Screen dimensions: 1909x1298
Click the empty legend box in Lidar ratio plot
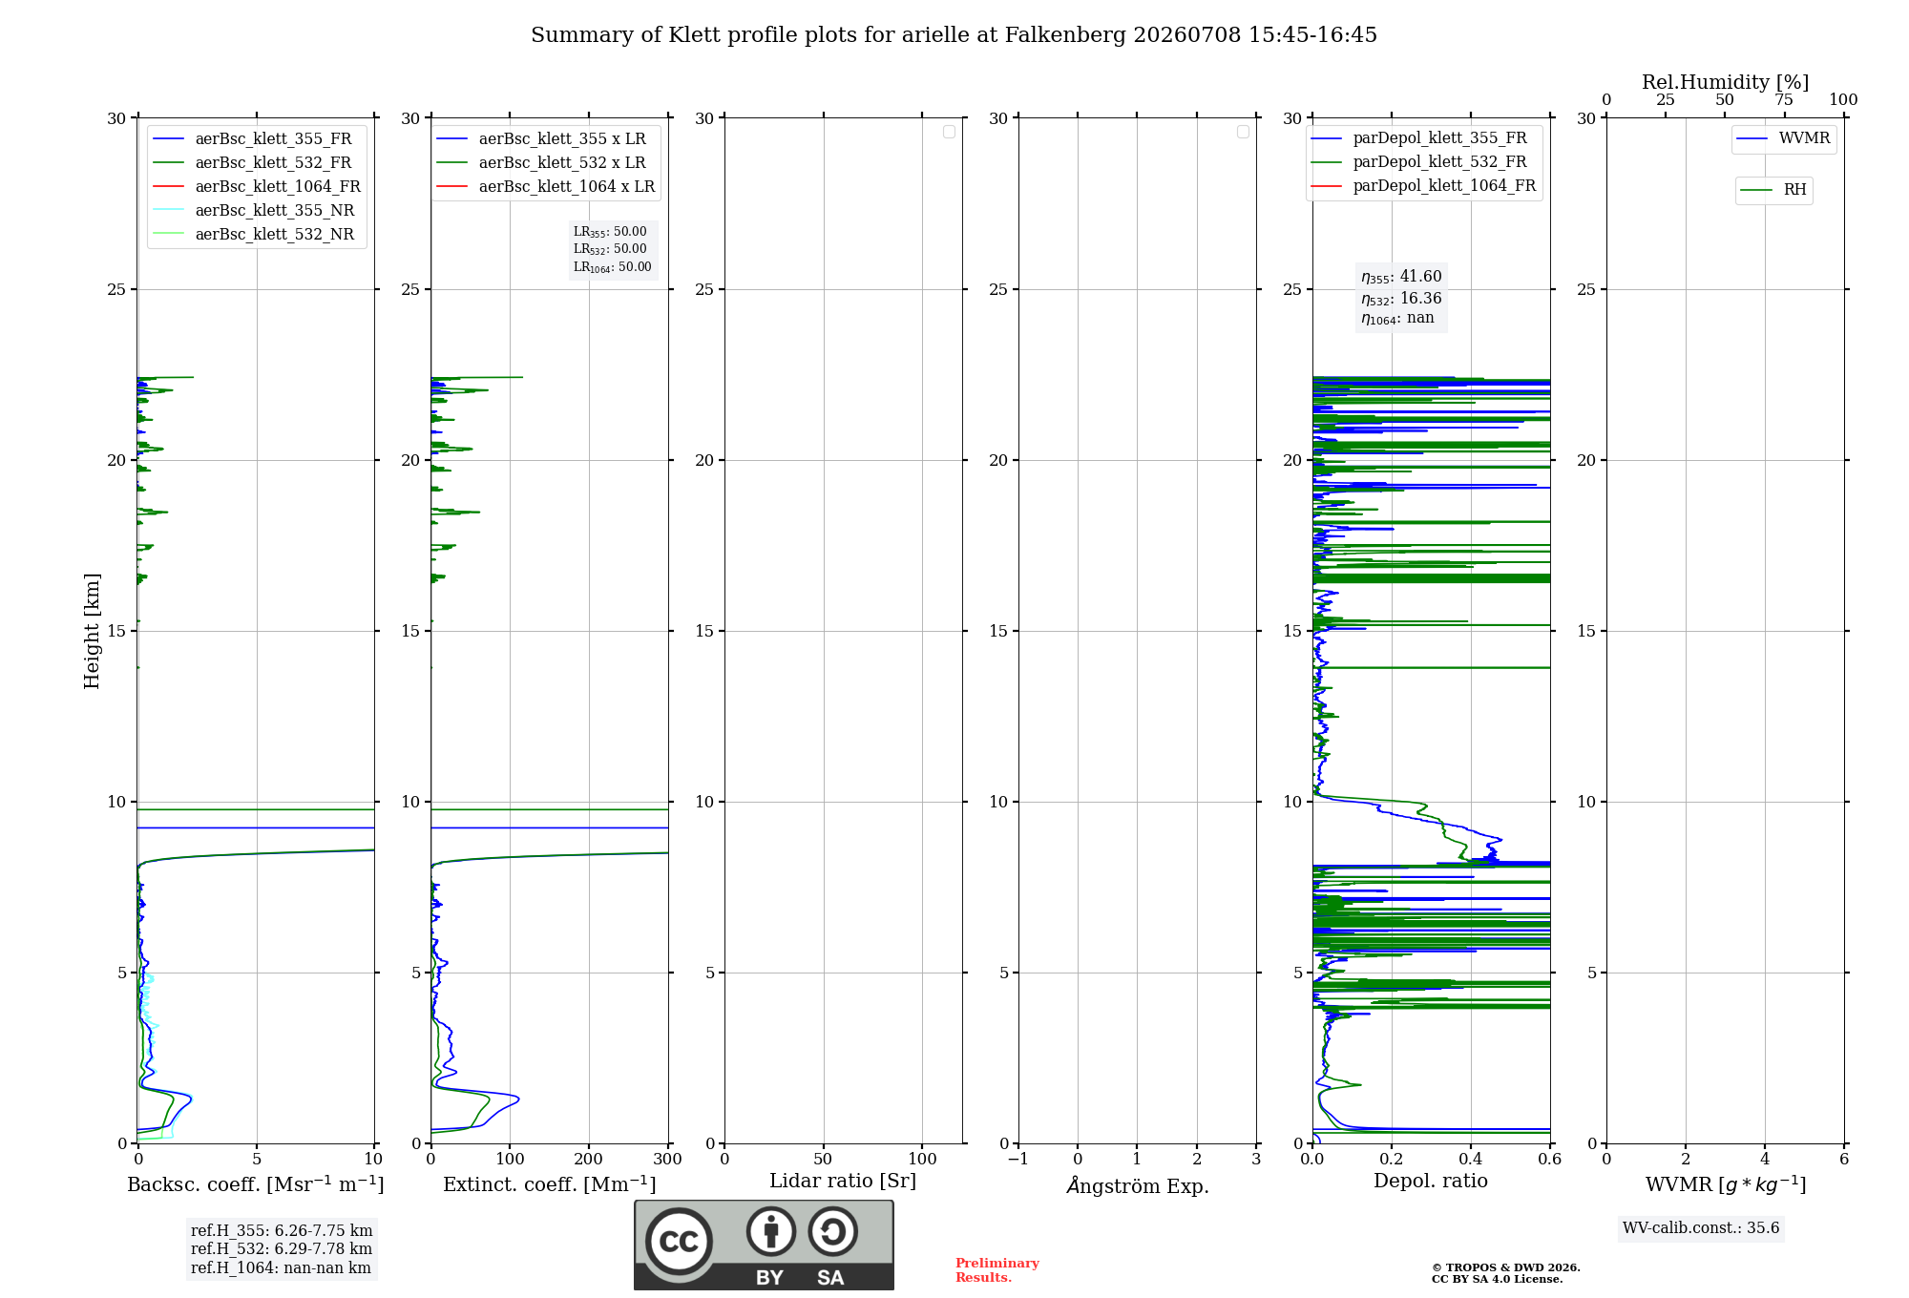949,132
